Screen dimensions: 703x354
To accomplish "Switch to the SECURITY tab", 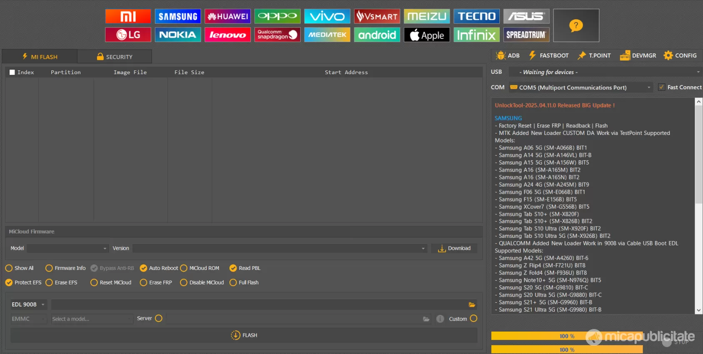I will pyautogui.click(x=115, y=57).
